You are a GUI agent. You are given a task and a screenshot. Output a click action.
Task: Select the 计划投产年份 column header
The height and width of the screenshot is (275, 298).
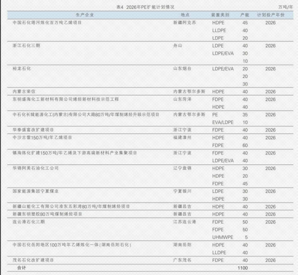(270, 15)
